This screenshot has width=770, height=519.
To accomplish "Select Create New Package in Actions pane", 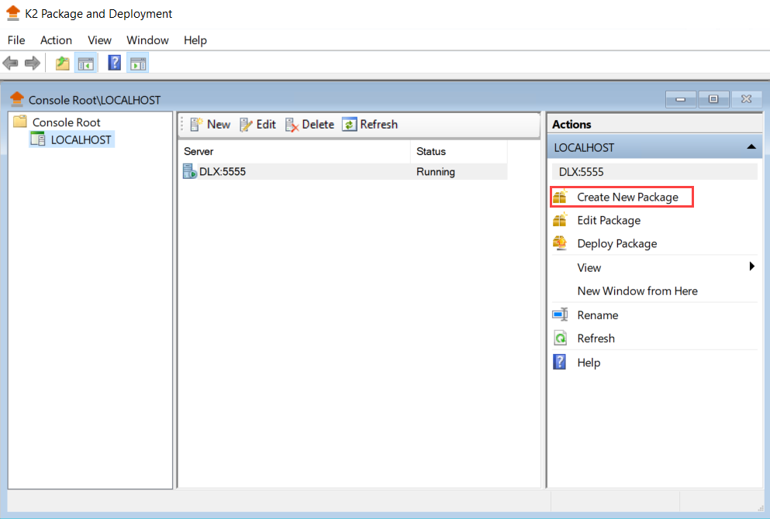I will click(x=627, y=198).
